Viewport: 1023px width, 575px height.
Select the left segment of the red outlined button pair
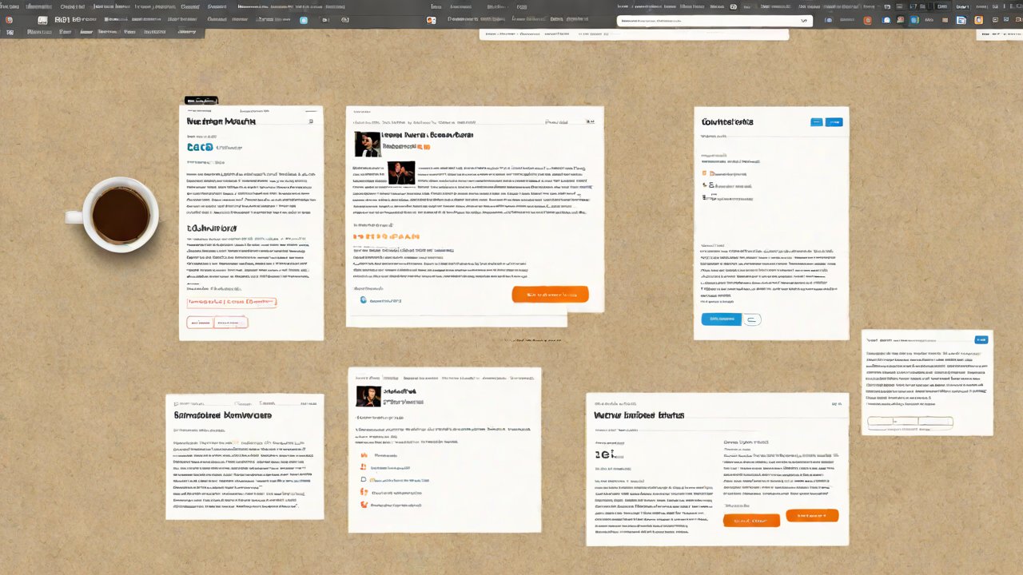pyautogui.click(x=200, y=323)
